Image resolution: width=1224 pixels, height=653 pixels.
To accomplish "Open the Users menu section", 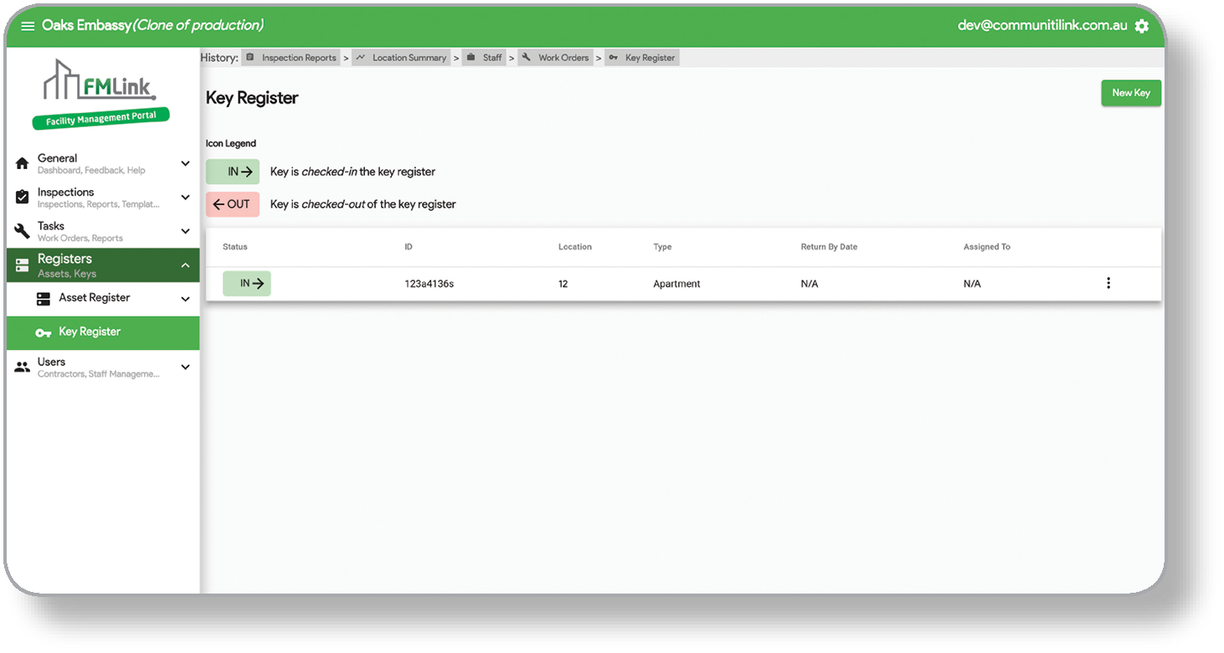I will tap(103, 367).
